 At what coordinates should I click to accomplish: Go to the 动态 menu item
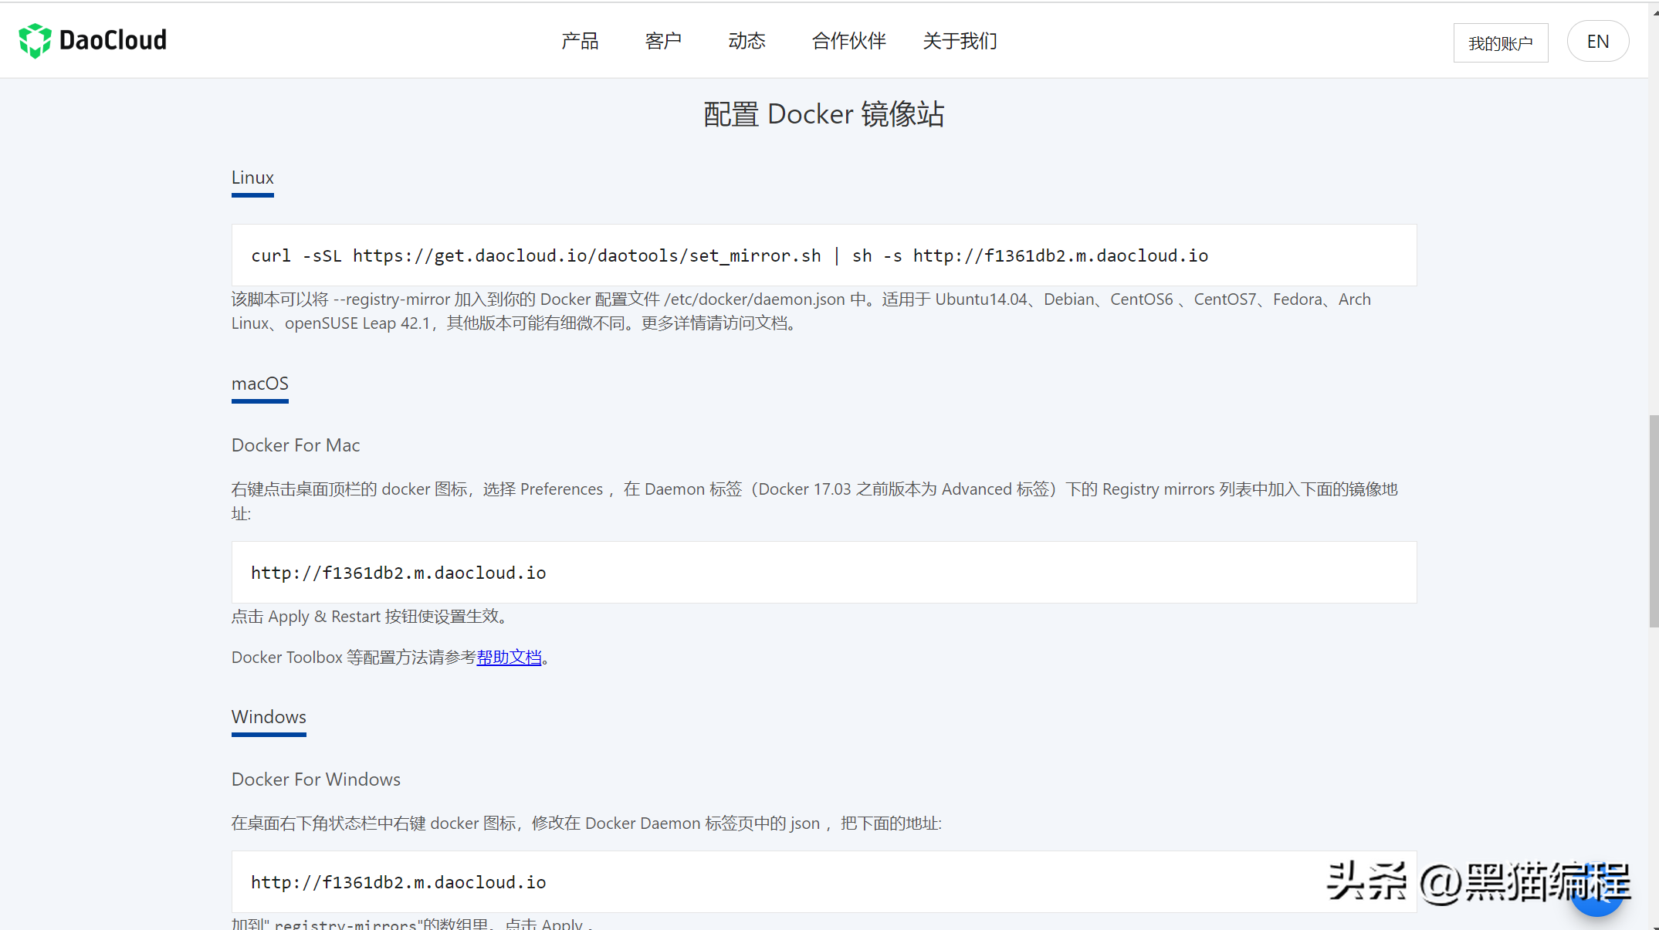[x=747, y=41]
